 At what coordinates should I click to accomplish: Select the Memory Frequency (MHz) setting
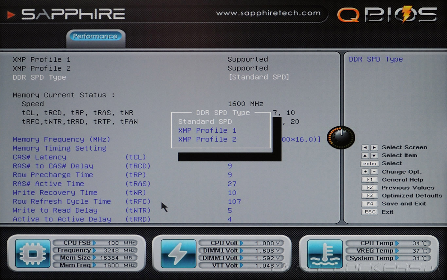62,140
